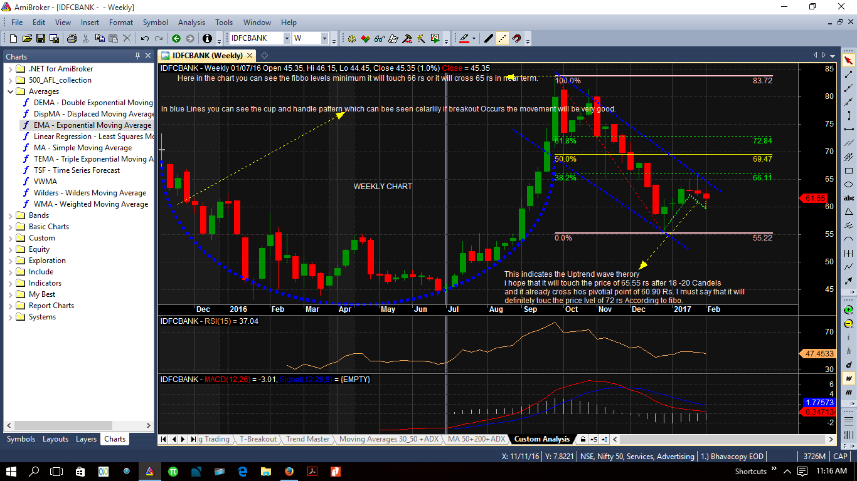Open Windows Start menu
Viewport: 857px width, 481px height.
click(x=11, y=470)
